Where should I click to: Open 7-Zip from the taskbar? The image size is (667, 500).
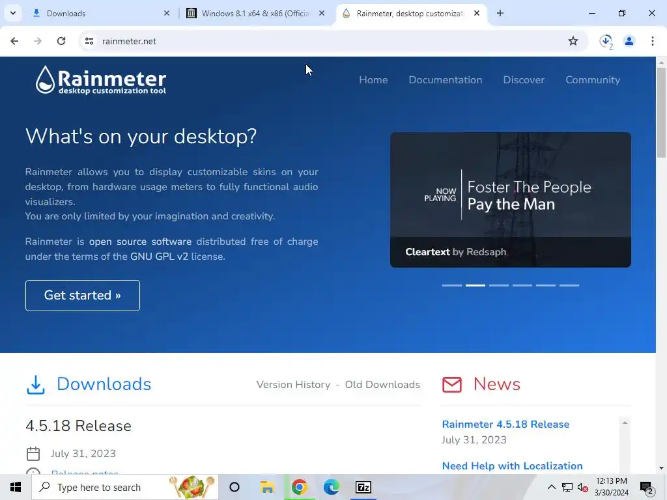363,487
